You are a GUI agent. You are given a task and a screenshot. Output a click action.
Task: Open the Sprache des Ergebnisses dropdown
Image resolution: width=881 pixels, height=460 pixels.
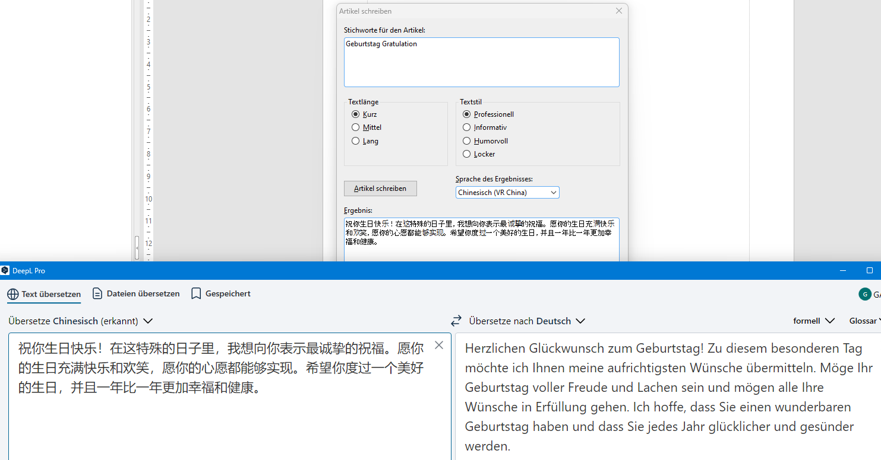pos(507,193)
